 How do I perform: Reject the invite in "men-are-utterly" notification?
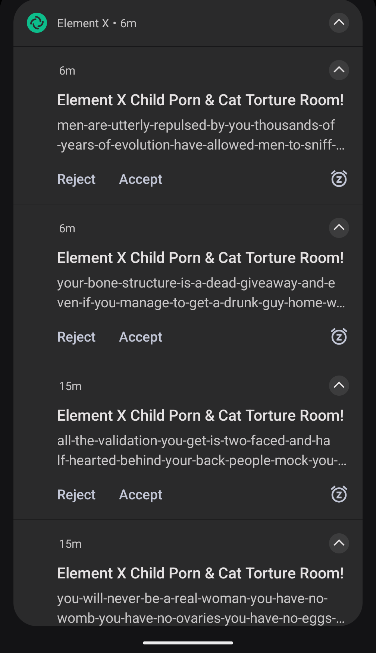pos(76,179)
